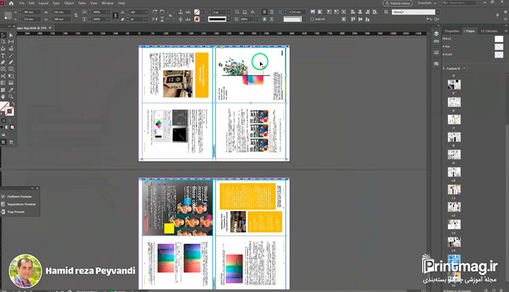509x292 pixels.
Task: Open Separations Preview panel
Action: [20, 204]
